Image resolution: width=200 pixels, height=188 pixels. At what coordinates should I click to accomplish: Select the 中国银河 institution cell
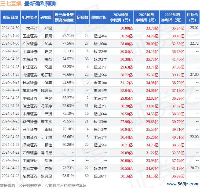(30, 161)
